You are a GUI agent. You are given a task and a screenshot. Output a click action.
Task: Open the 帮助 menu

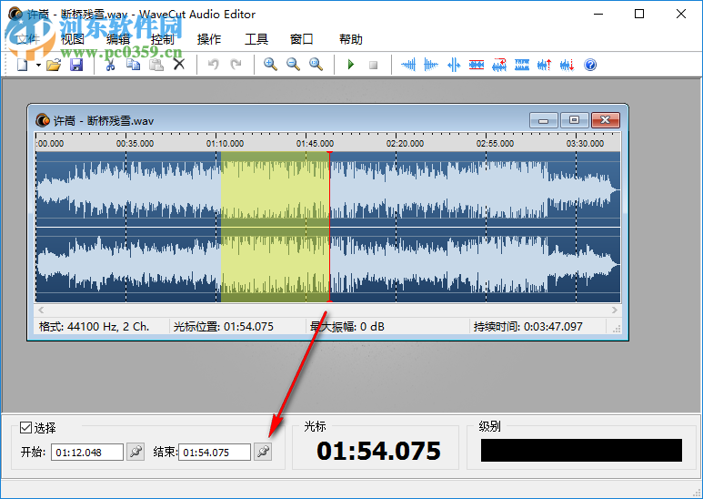pos(351,39)
